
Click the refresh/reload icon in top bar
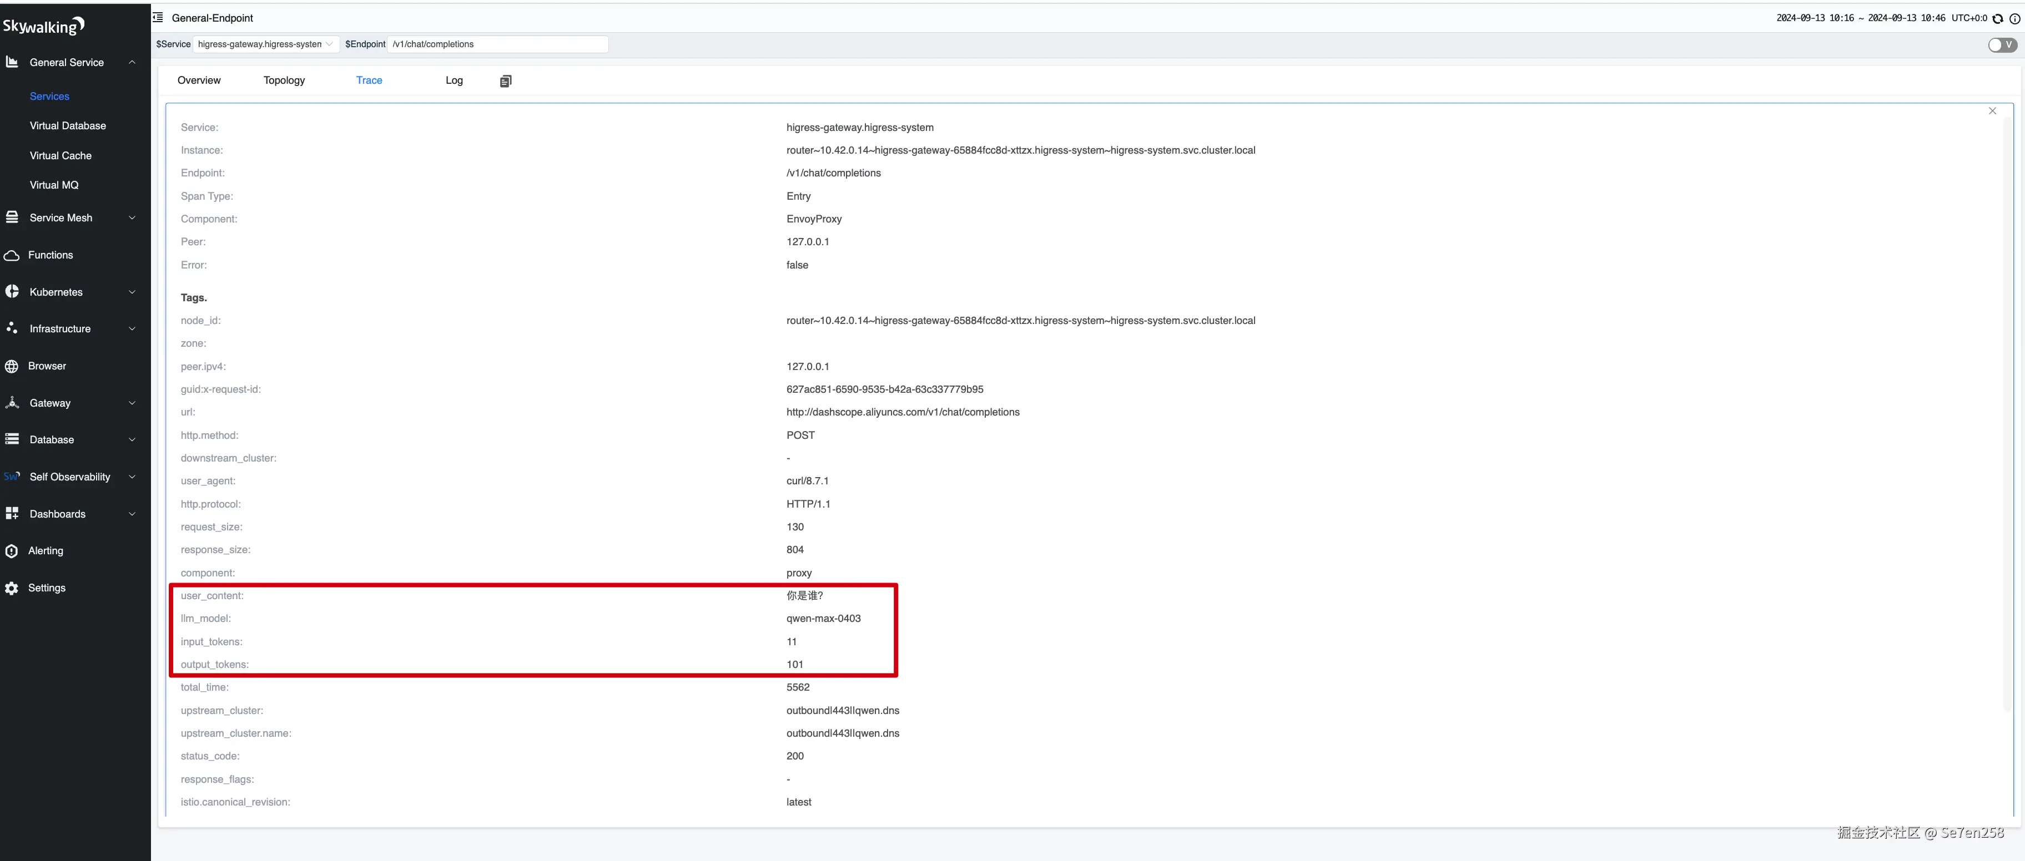[x=1997, y=18]
